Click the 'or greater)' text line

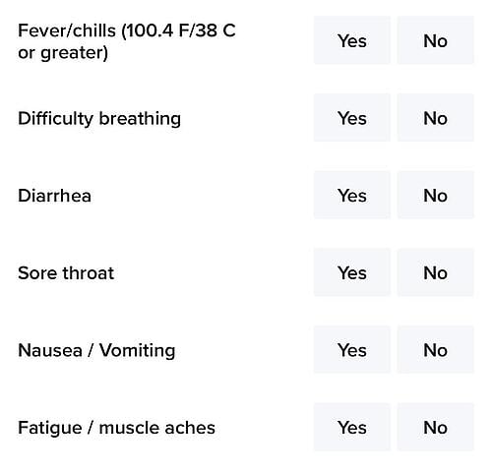[x=63, y=53]
